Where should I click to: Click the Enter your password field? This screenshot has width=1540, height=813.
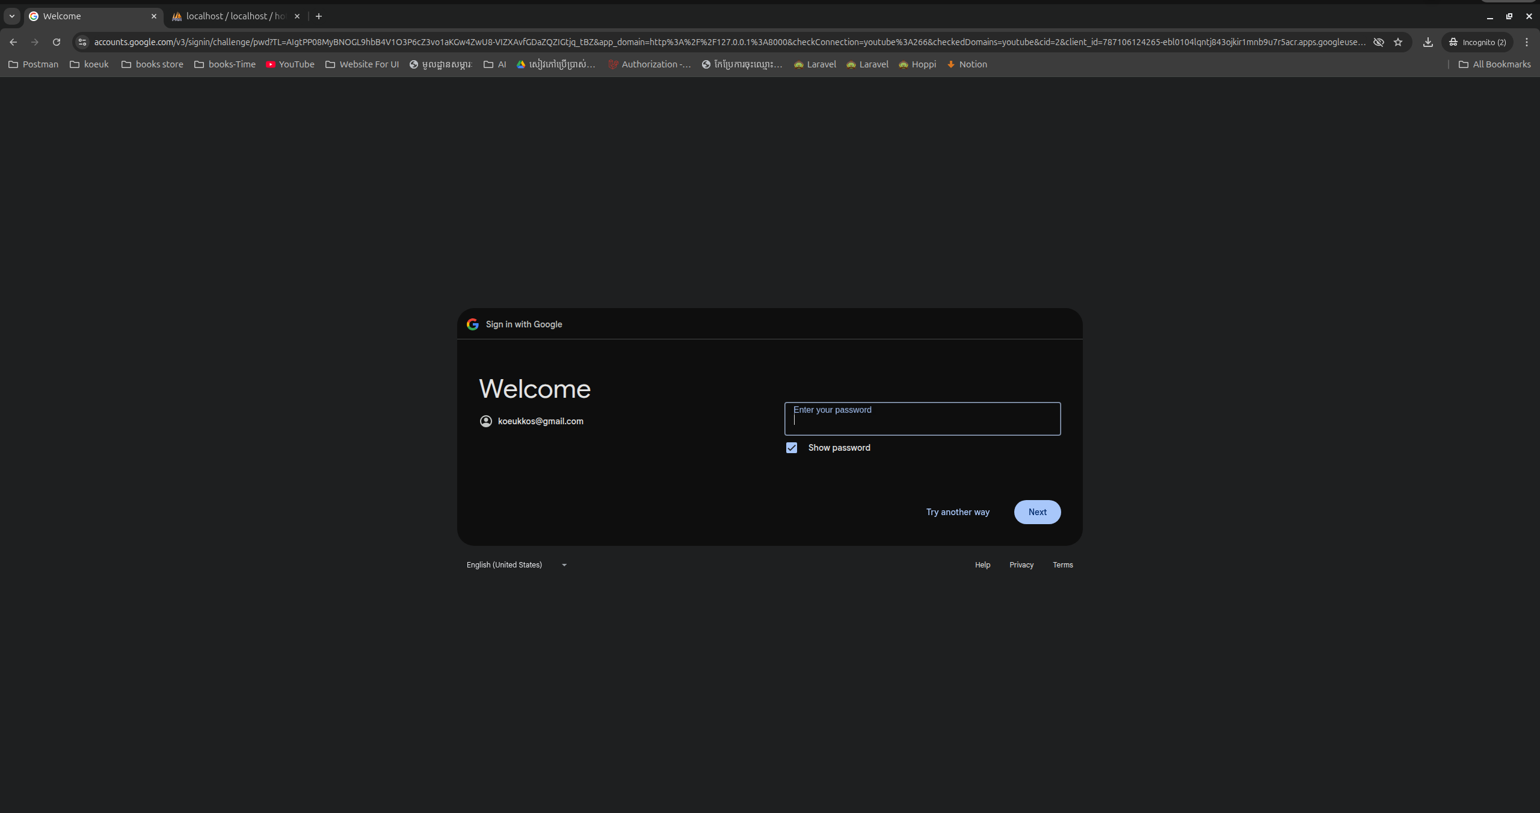[x=922, y=419]
